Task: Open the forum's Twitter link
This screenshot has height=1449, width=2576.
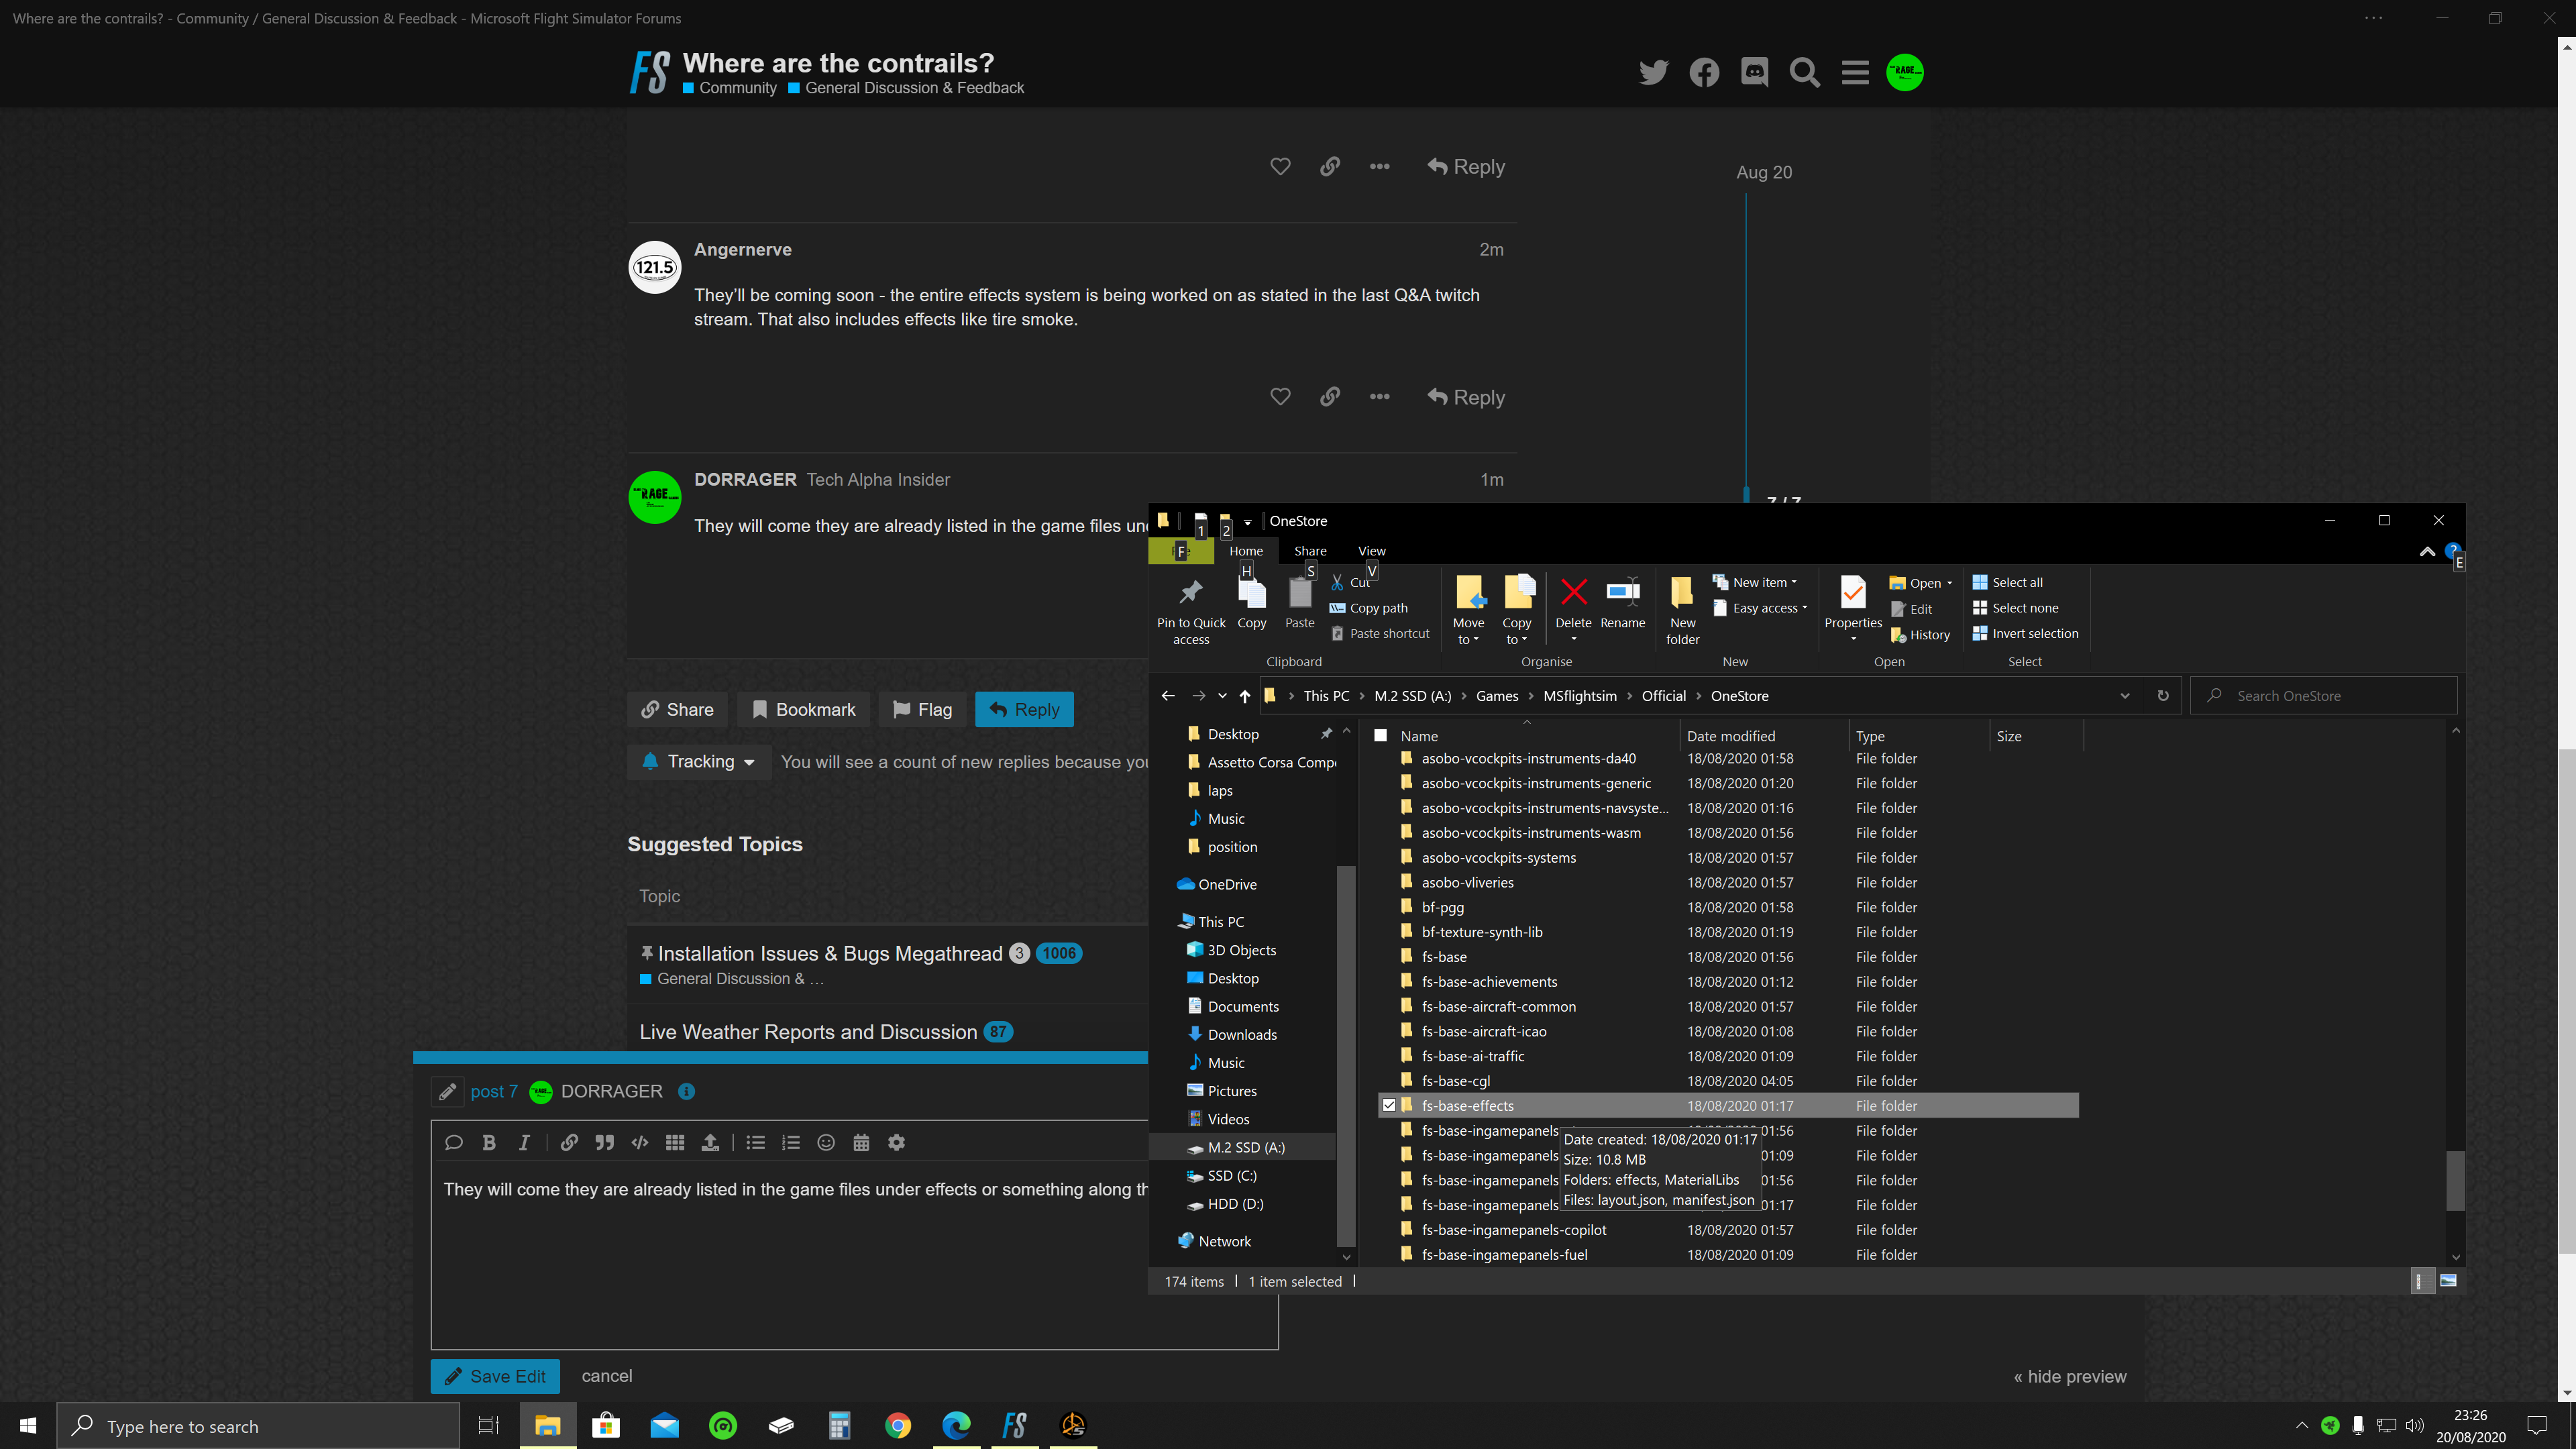Action: pos(1653,72)
